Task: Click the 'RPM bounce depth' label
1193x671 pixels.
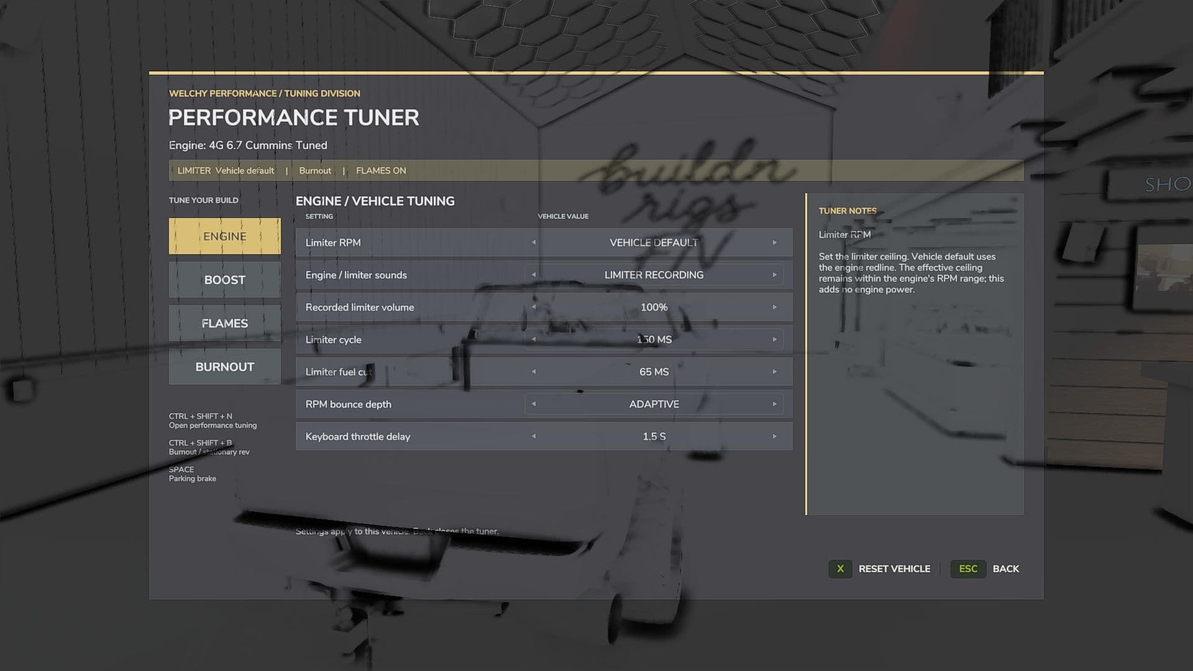Action: [x=348, y=404]
